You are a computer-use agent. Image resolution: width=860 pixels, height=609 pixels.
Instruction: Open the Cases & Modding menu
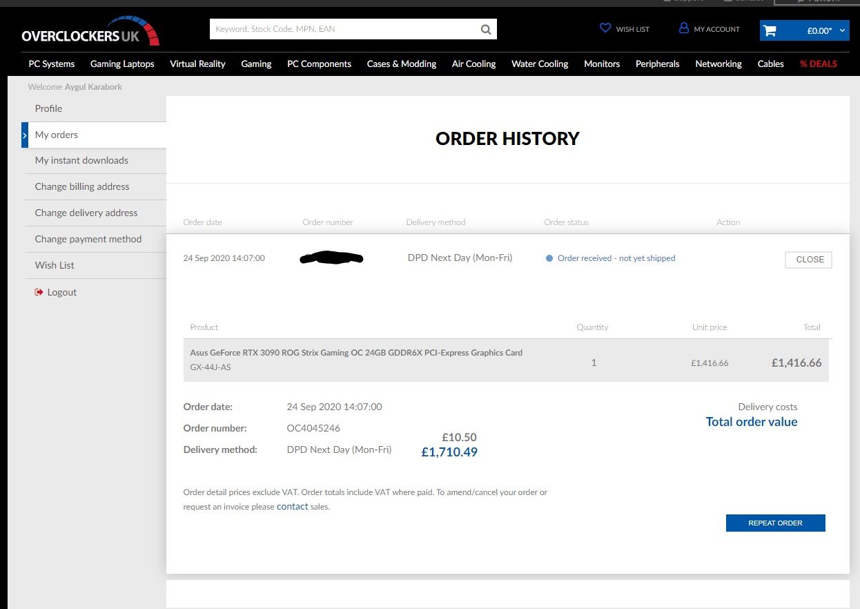[x=402, y=64]
